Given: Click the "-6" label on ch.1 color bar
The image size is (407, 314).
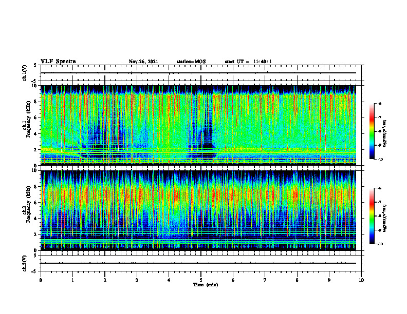Looking at the screenshot, I should coord(379,104).
